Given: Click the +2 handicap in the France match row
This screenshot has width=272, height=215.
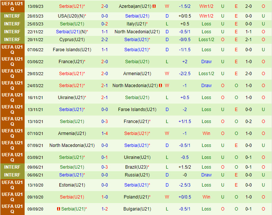Looking at the screenshot, I should pyautogui.click(x=184, y=62).
